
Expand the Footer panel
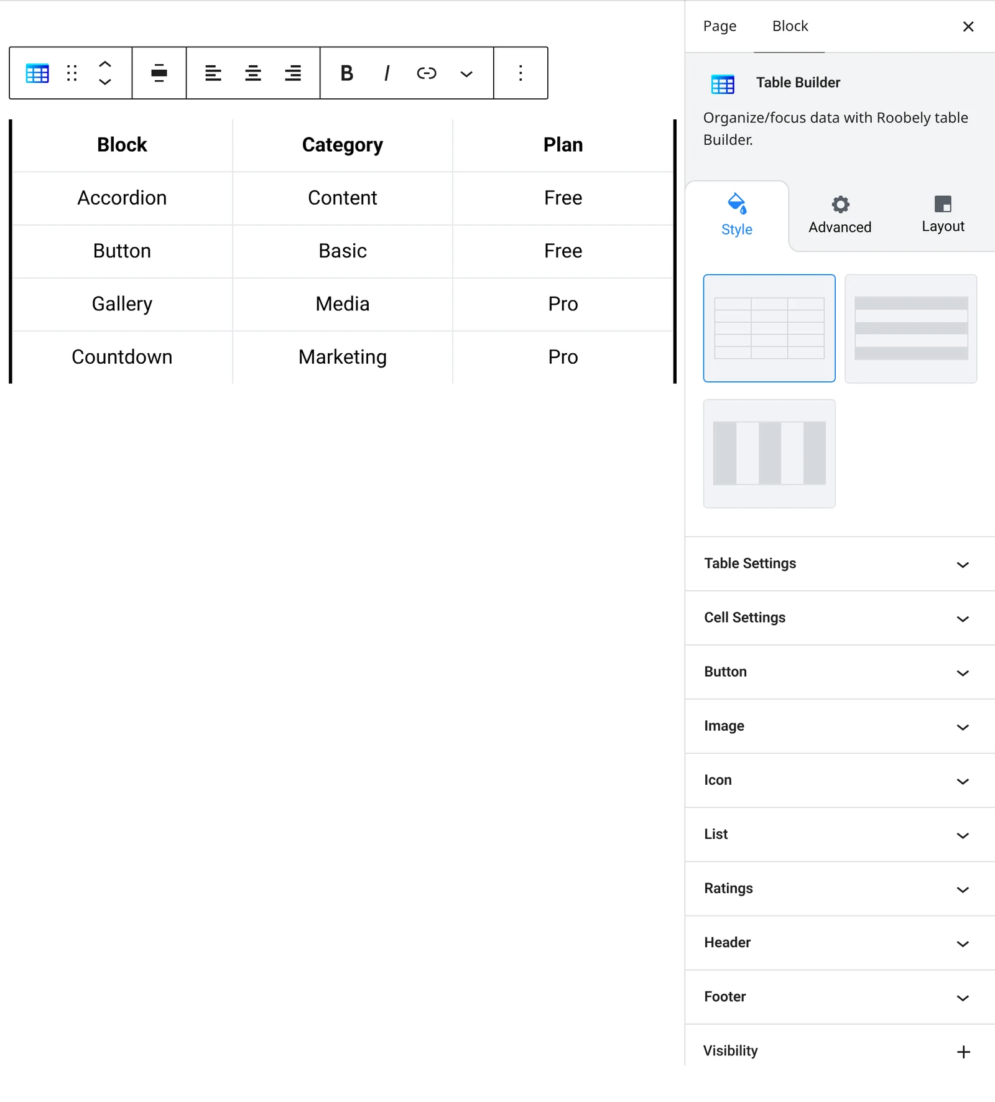pos(840,997)
